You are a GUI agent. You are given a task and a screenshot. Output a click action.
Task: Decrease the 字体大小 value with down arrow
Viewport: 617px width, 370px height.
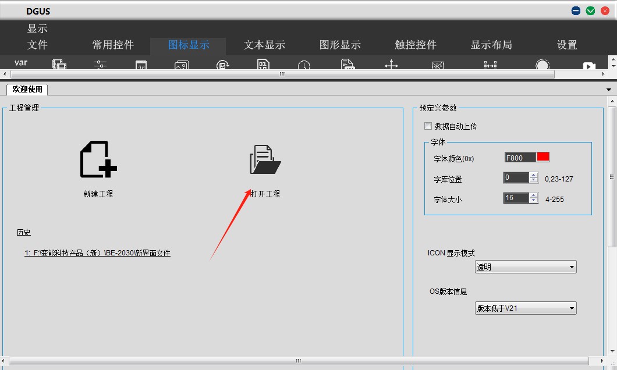(534, 200)
